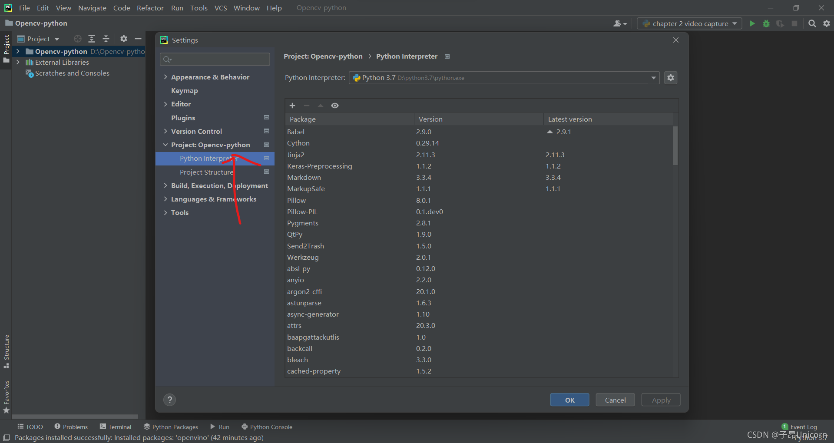This screenshot has height=443, width=834.
Task: Focus the settings search field
Action: coord(215,59)
